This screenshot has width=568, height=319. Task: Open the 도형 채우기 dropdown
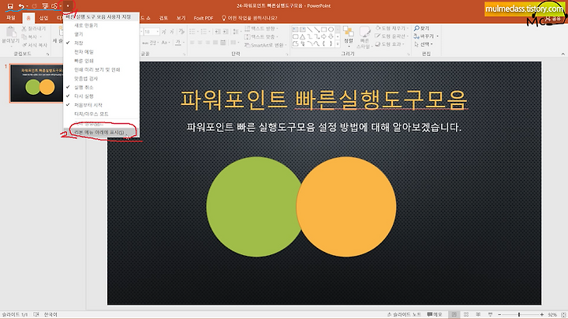(x=390, y=28)
